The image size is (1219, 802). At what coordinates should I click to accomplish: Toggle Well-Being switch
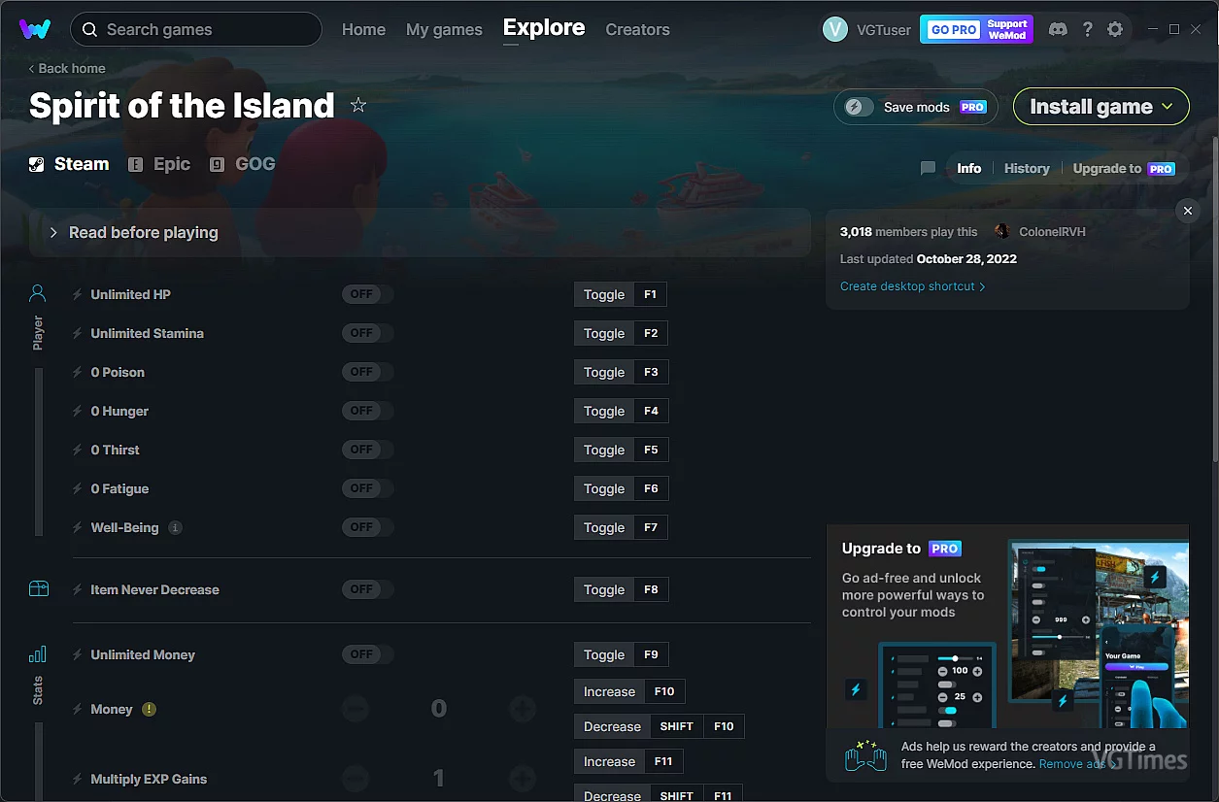tap(367, 527)
